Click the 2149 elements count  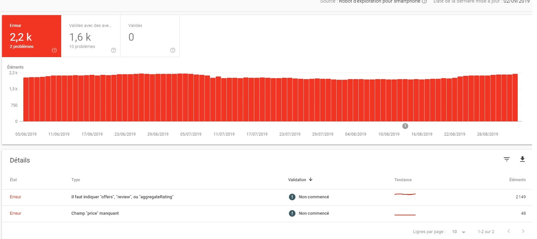pyautogui.click(x=521, y=197)
